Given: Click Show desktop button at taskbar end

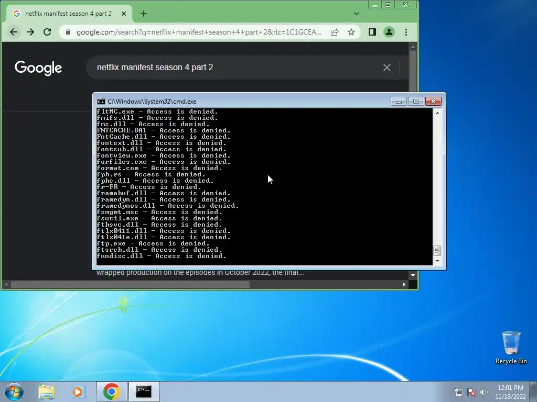Looking at the screenshot, I should point(533,392).
